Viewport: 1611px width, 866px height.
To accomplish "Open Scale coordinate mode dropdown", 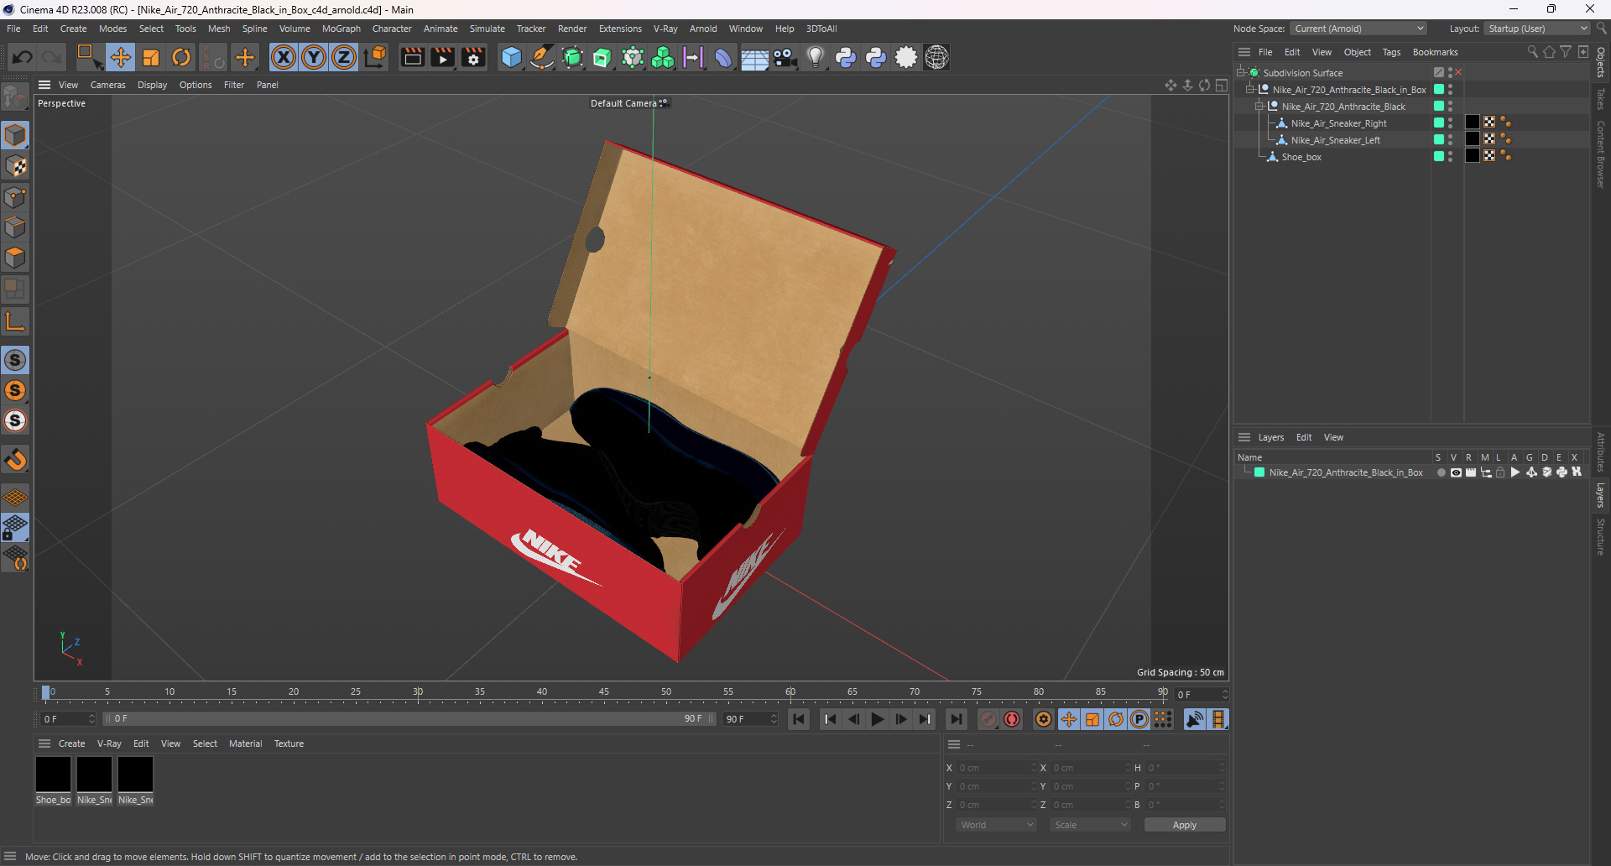I will 1090,825.
